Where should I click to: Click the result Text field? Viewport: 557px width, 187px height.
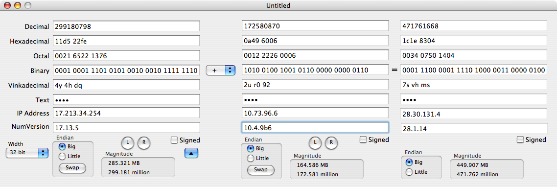(473, 99)
